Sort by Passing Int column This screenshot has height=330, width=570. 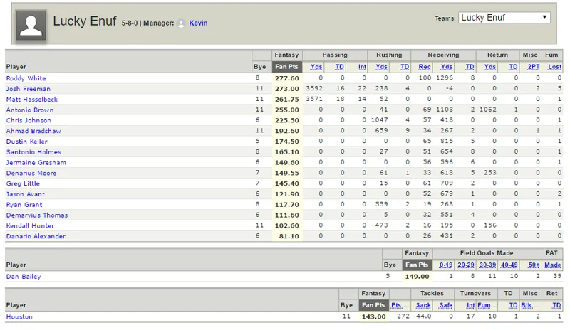pos(362,66)
